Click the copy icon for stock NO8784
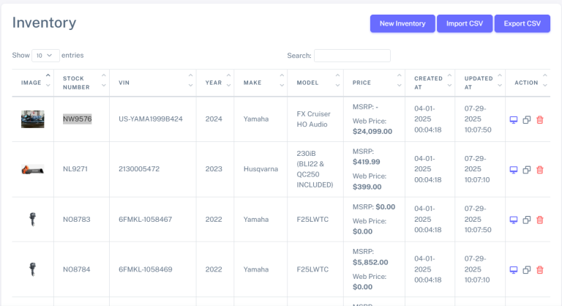The image size is (562, 306). [x=527, y=269]
